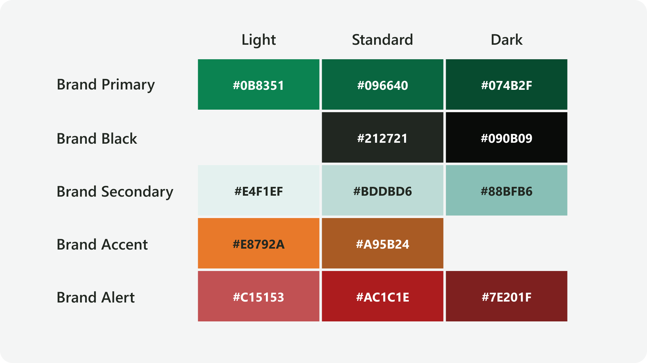The image size is (647, 363).
Task: Choose the #AC1C1E standard alert swatch
Action: [382, 296]
